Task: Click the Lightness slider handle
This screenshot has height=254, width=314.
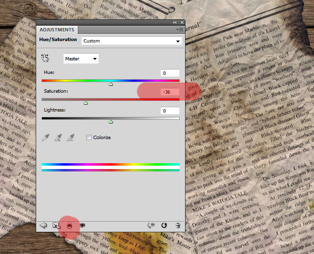Action: pyautogui.click(x=111, y=122)
